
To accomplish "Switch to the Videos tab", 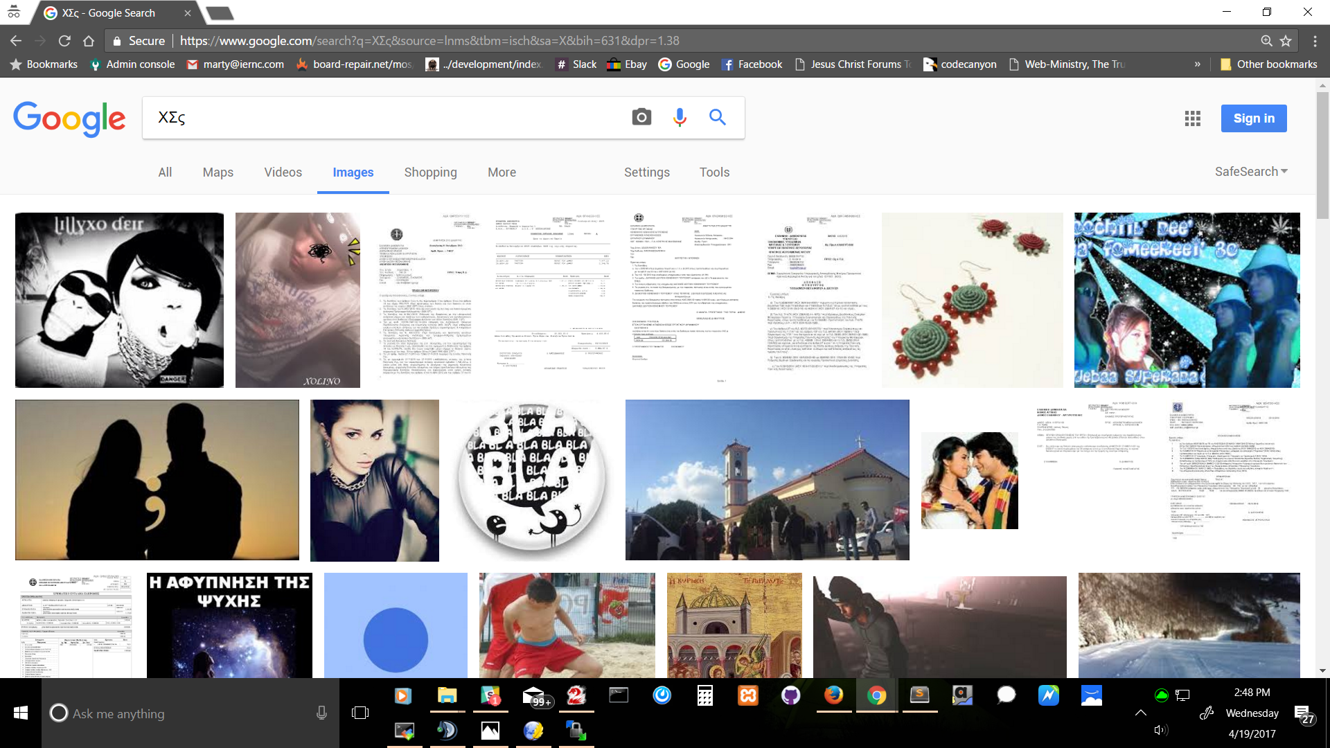I will [283, 172].
